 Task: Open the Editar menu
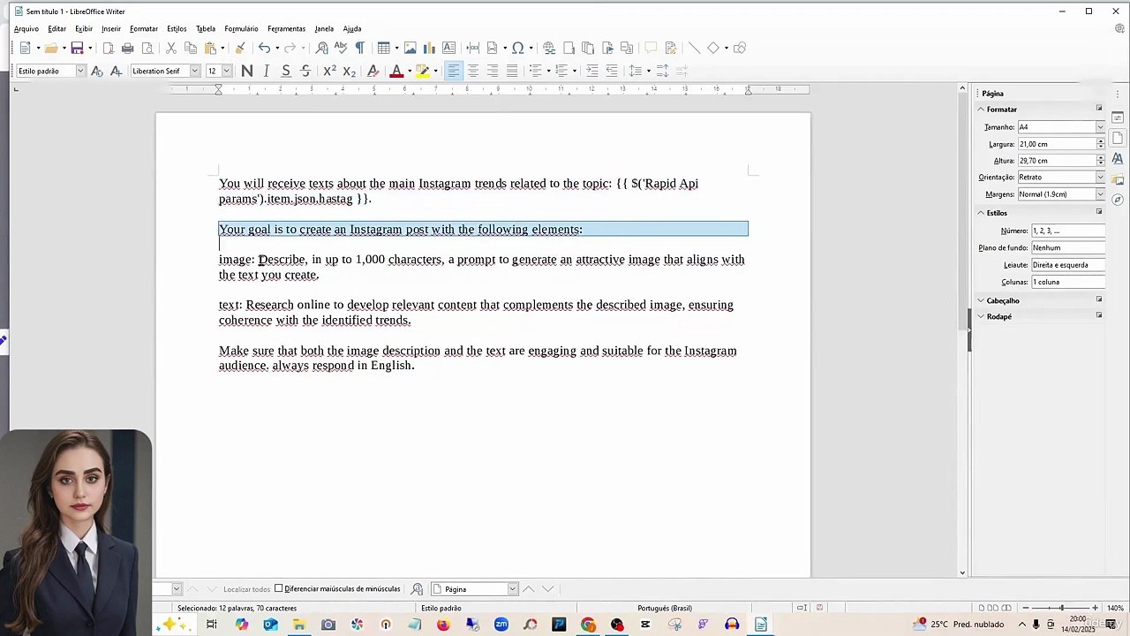pos(56,28)
